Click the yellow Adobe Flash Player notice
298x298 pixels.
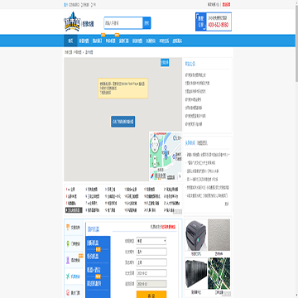123,88
